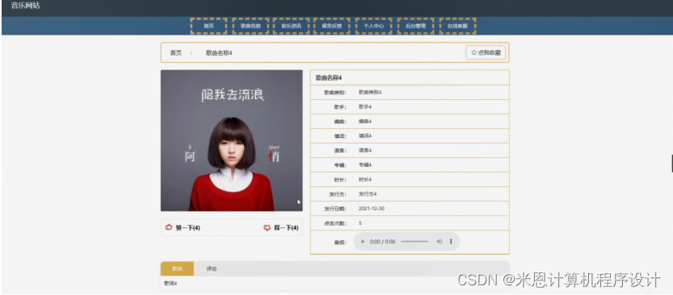Click the 歌曲名称4 heading in details panel

[x=329, y=78]
